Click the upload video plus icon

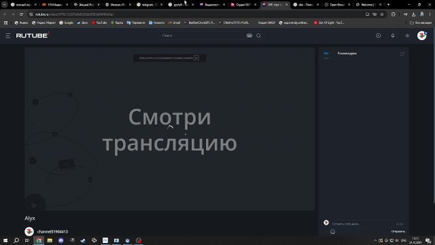click(378, 35)
